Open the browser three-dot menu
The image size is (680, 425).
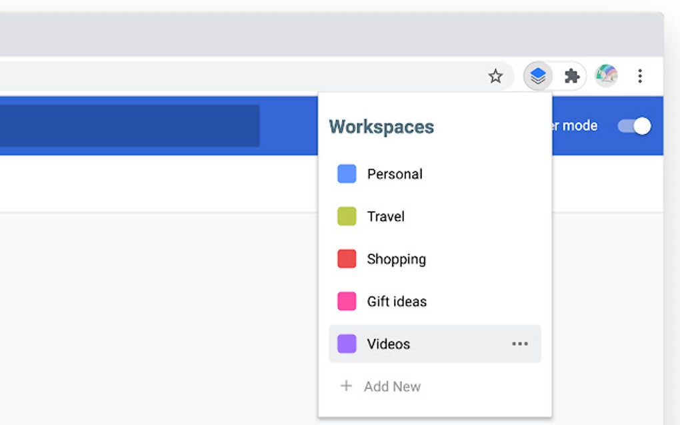(640, 75)
